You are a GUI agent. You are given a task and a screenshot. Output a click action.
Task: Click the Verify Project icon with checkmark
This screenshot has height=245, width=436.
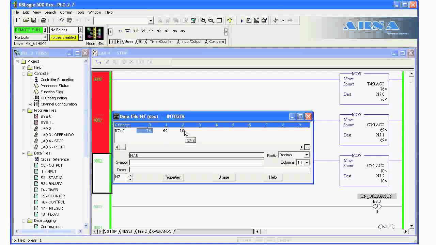point(193,20)
